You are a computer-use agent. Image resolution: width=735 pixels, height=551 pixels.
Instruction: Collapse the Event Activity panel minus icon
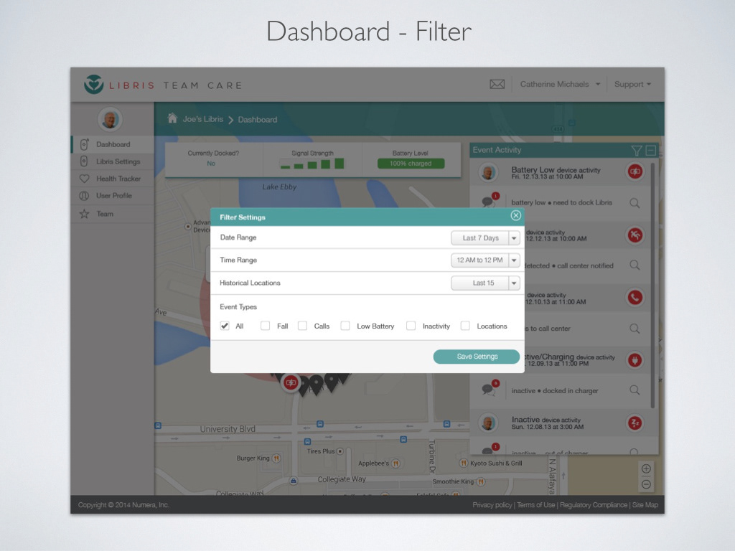[x=650, y=151]
